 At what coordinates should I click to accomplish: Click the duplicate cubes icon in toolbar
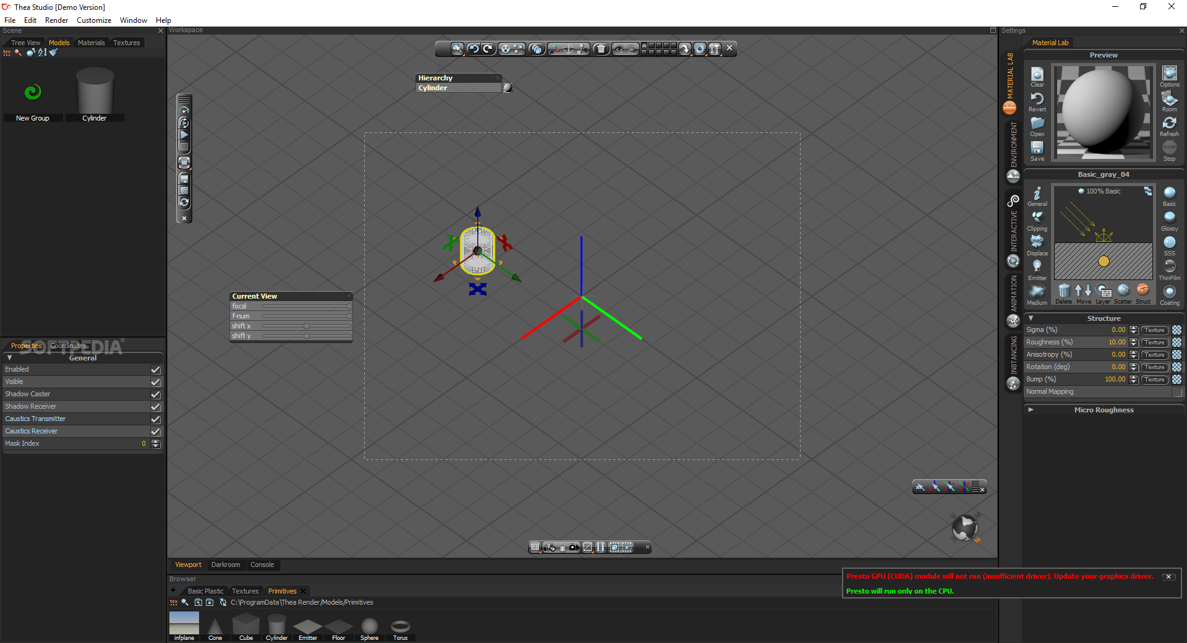[537, 49]
